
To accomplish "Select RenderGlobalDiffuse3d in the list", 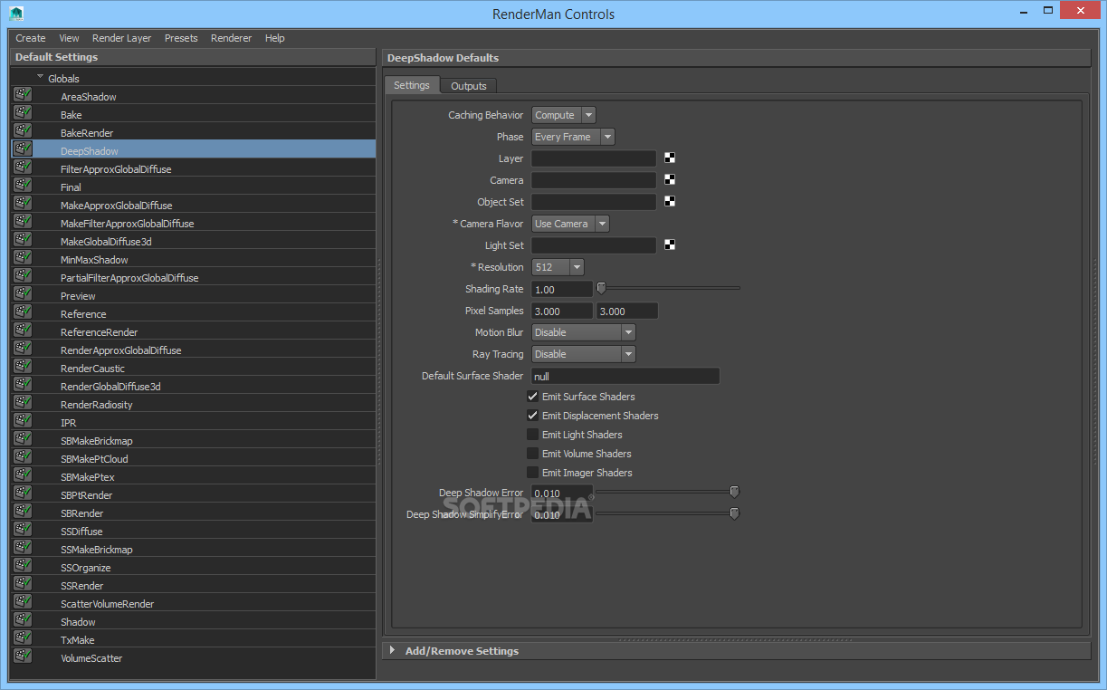I will [x=110, y=387].
